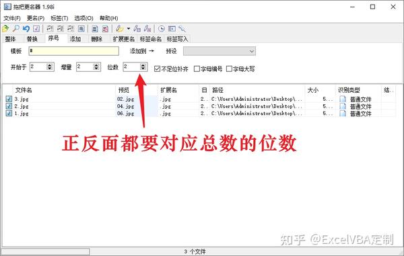Uncheck the checkbox for file 3.jpg
The height and width of the screenshot is (256, 404).
coord(9,99)
